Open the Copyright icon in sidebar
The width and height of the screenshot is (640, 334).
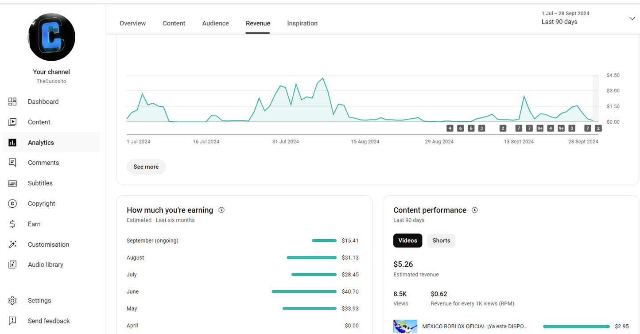(x=12, y=204)
